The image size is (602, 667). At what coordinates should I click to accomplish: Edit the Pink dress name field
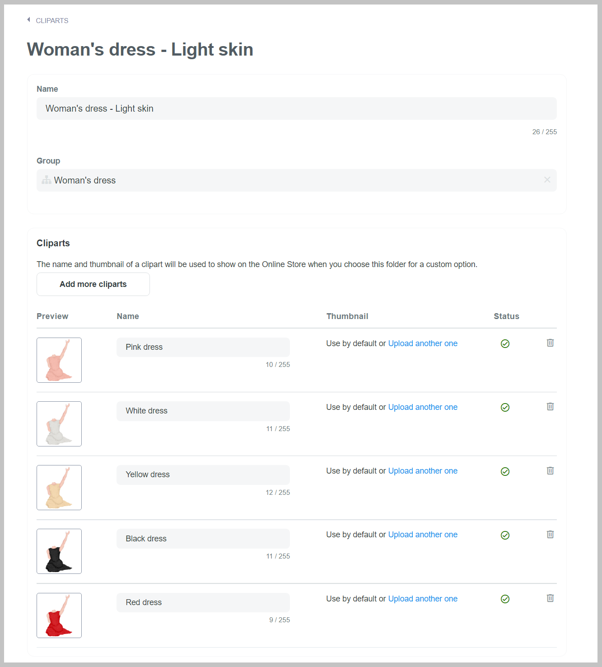[x=203, y=347]
